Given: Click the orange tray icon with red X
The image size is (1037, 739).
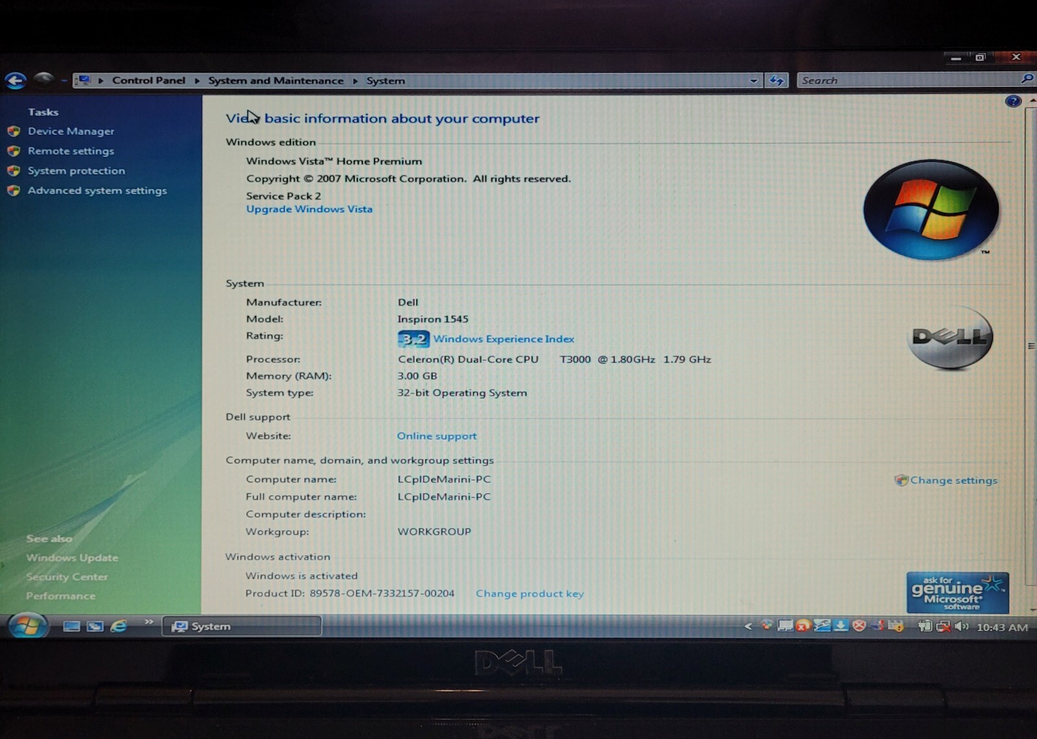Looking at the screenshot, I should [803, 626].
